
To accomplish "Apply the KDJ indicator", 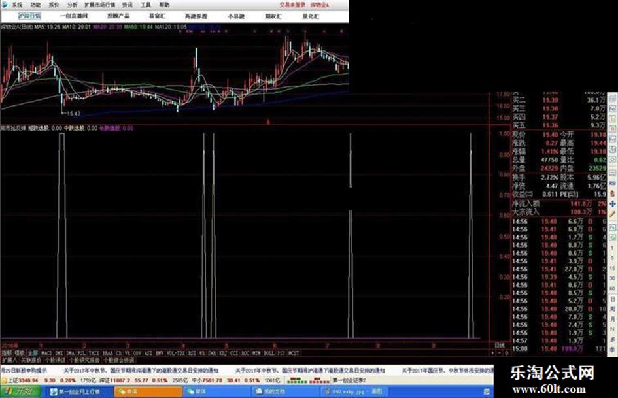I will point(223,353).
